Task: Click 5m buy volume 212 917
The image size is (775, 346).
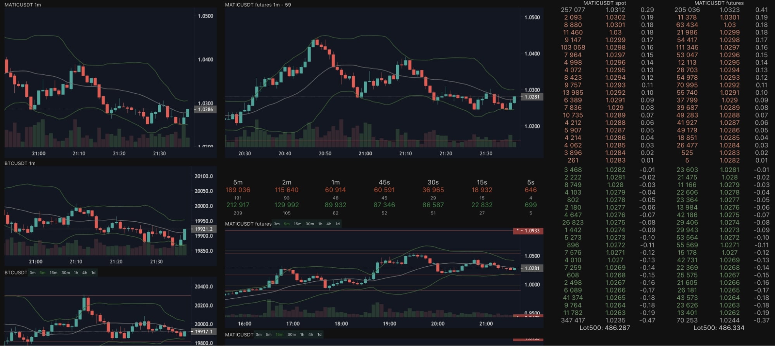Action: 238,205
